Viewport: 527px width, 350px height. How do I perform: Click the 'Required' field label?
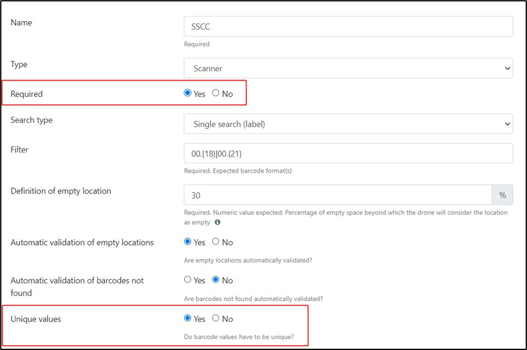[x=27, y=94]
